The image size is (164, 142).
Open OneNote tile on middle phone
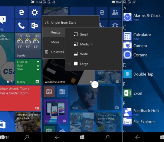tap(56, 112)
